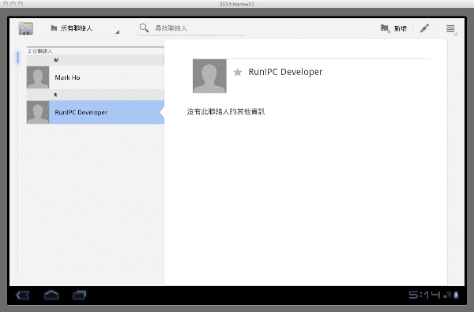The image size is (474, 312).
Task: Tap the Android Home button
Action: (x=51, y=295)
